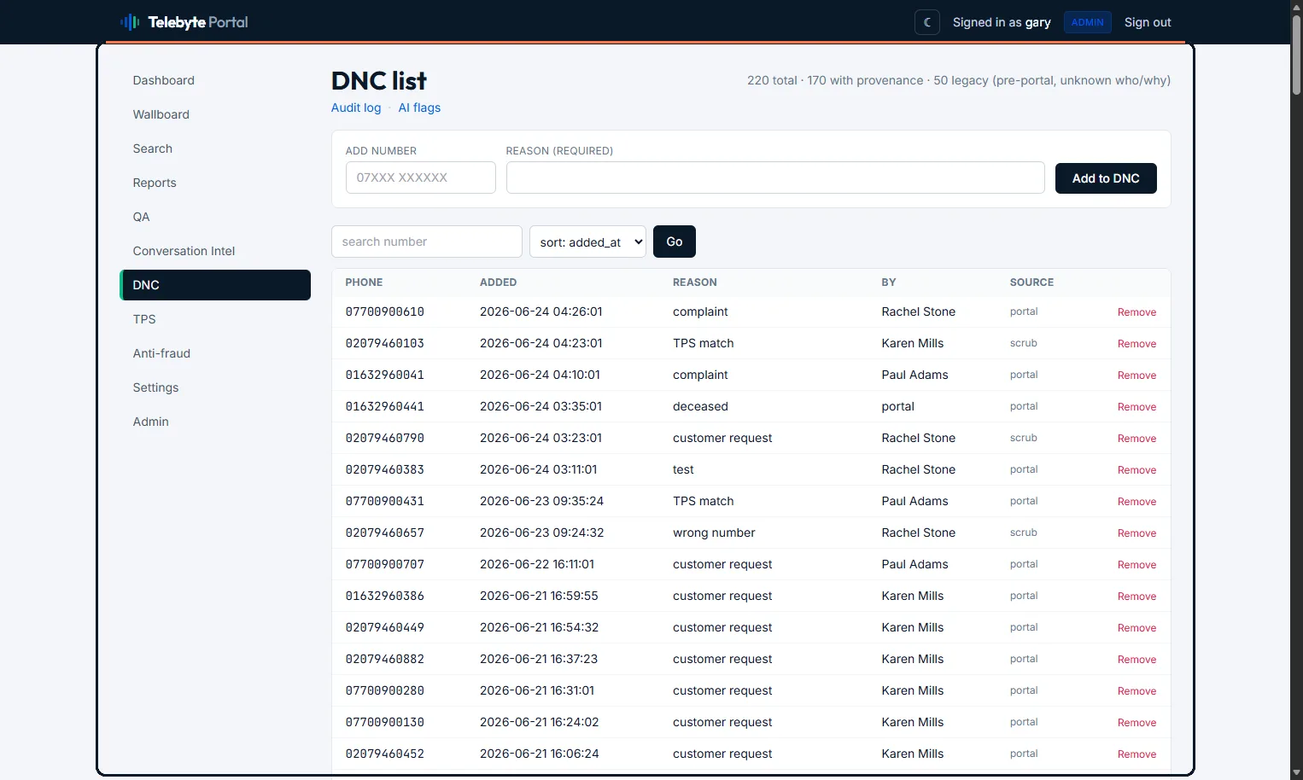Screen dimensions: 1303x780
Task: Open the AI flags link
Action: [x=419, y=108]
